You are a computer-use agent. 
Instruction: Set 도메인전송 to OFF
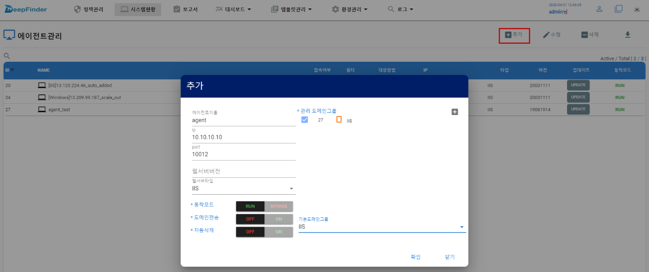250,219
